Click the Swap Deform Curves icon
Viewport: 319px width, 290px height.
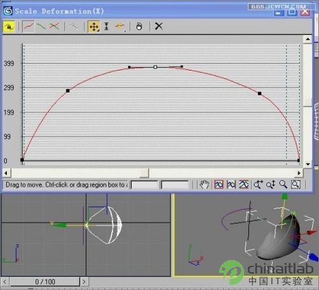click(x=74, y=27)
